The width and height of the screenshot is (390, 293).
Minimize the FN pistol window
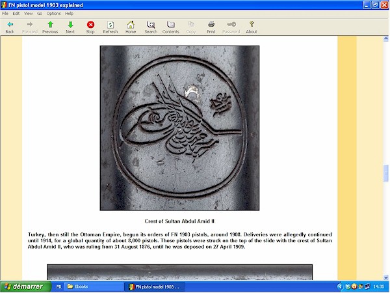click(367, 5)
